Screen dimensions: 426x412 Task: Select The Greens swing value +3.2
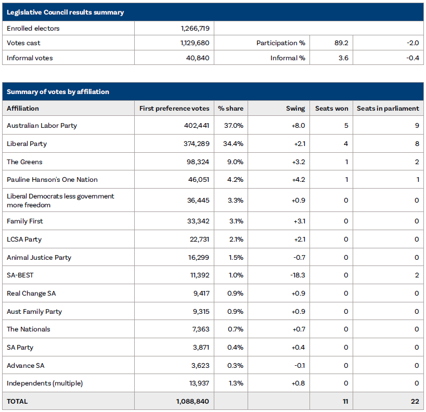[x=296, y=162]
